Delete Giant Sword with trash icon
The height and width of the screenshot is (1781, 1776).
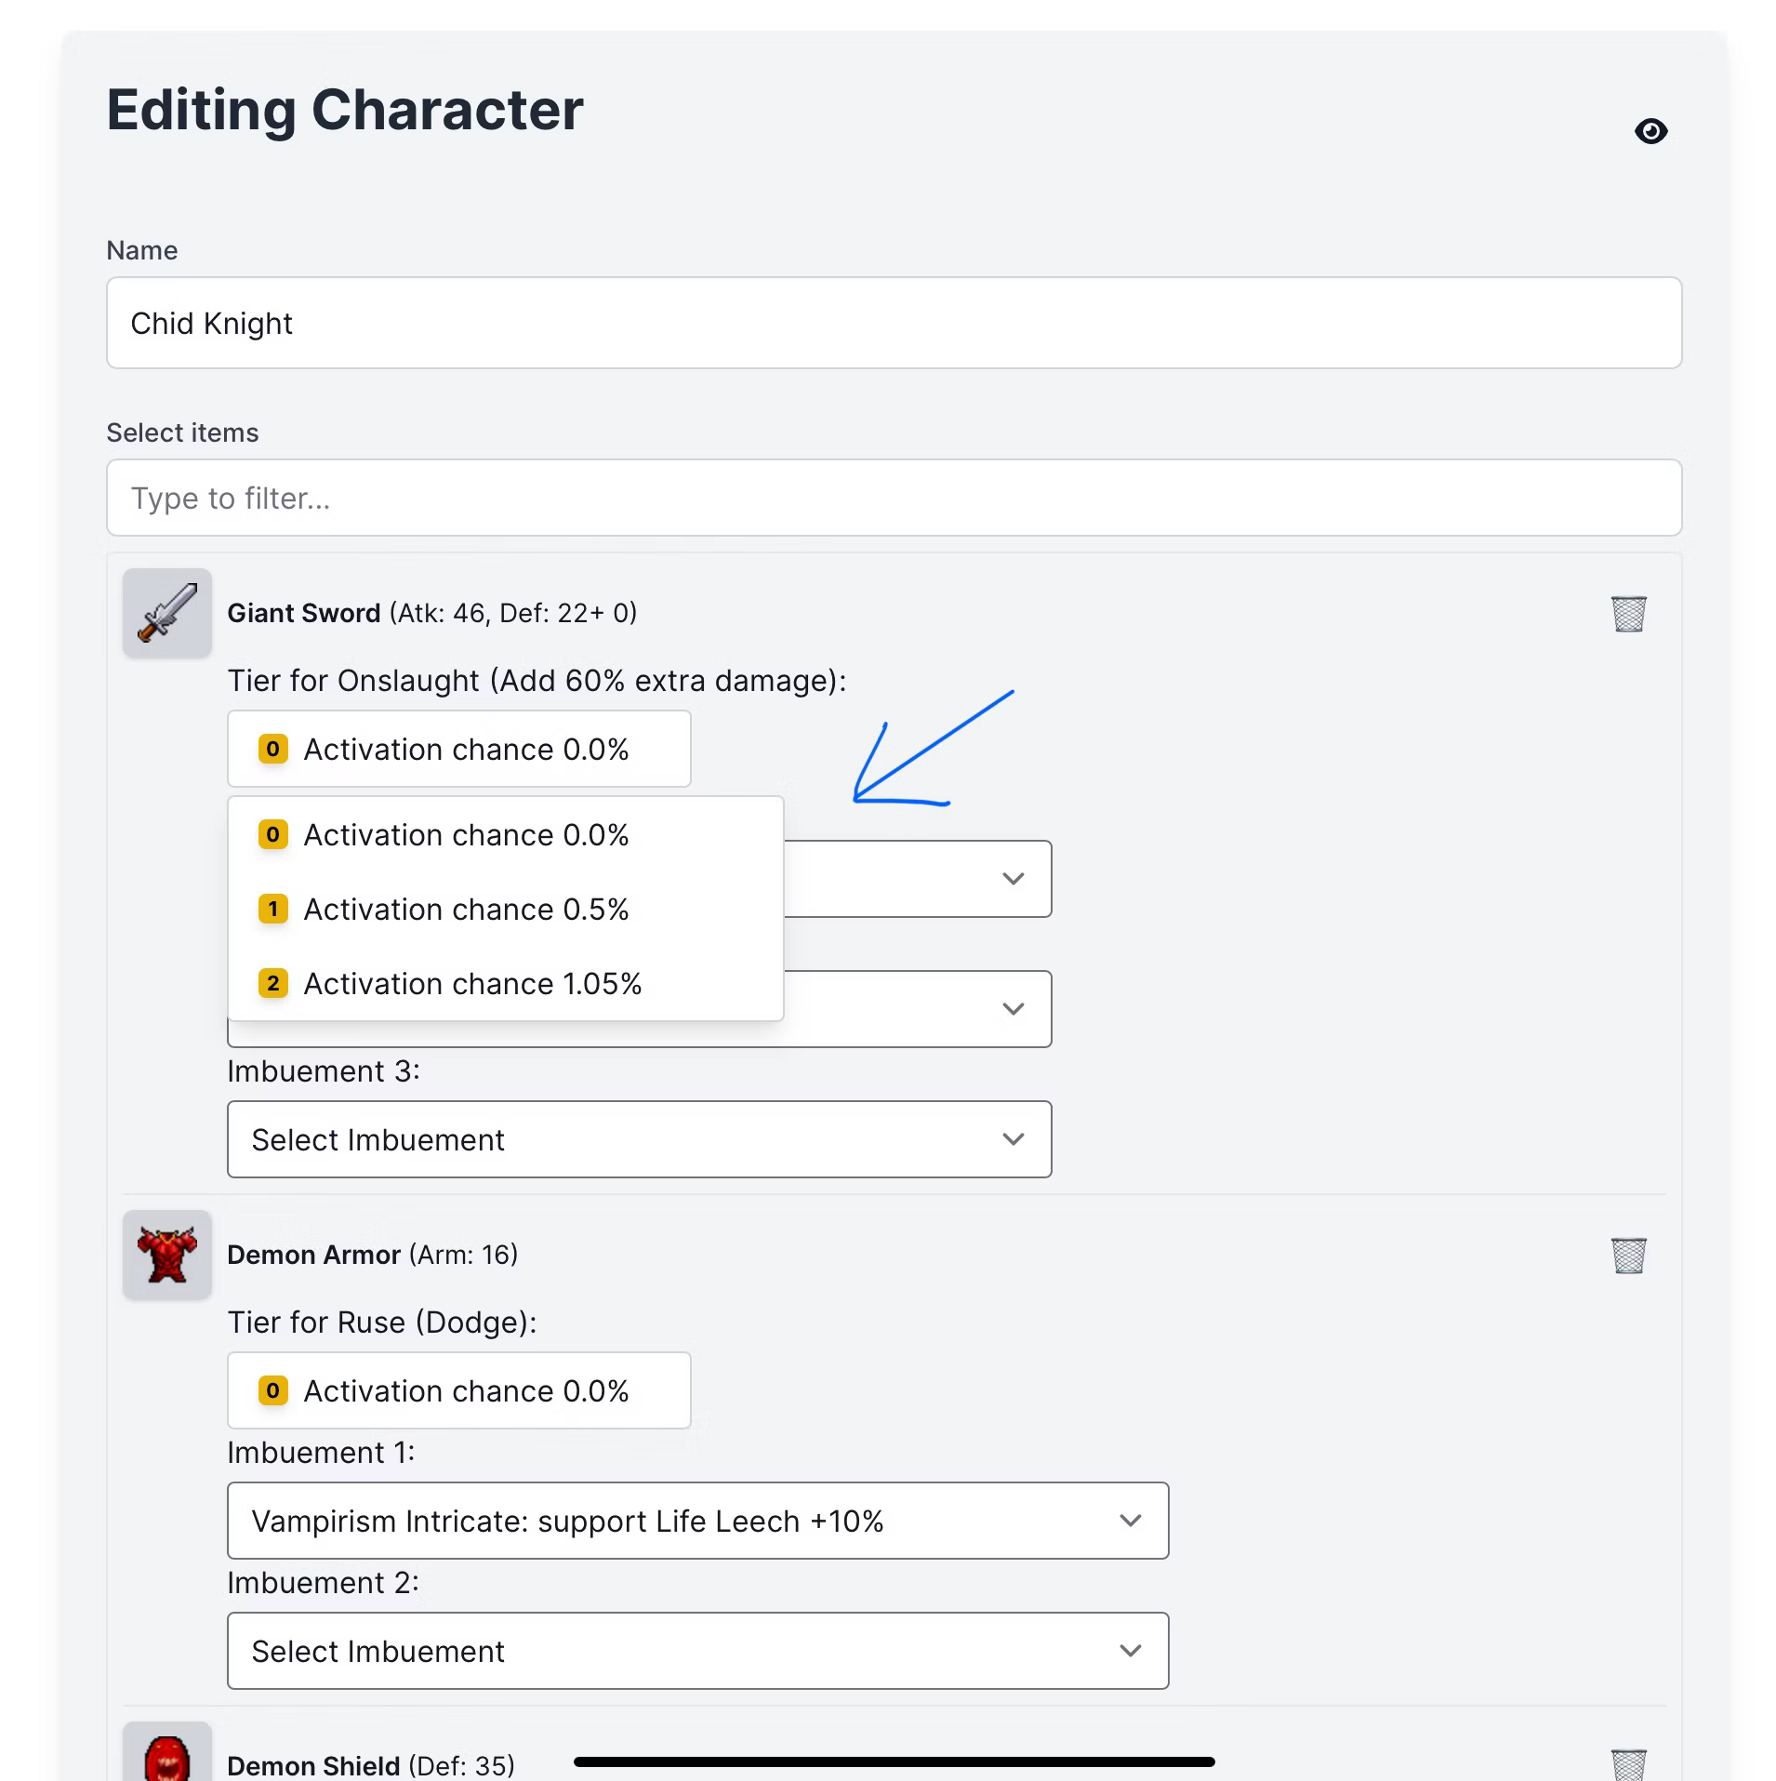tap(1628, 614)
